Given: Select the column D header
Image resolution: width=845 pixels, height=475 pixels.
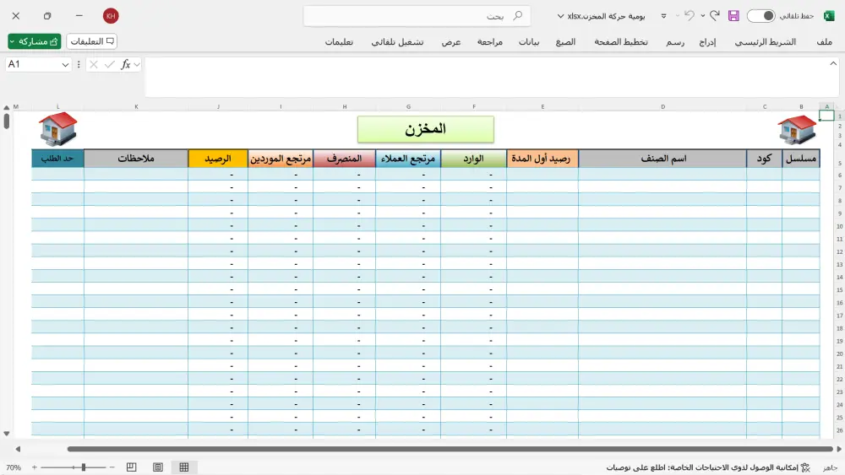Looking at the screenshot, I should click(662, 106).
